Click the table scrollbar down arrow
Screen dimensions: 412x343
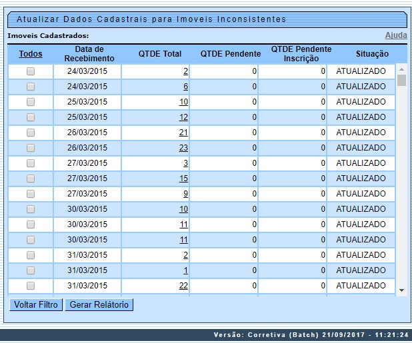coord(401,290)
